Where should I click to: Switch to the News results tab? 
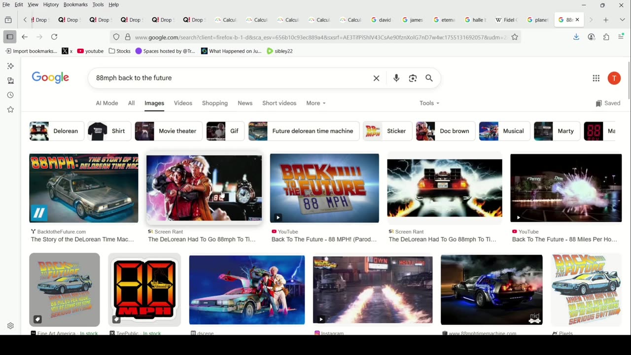pyautogui.click(x=245, y=103)
